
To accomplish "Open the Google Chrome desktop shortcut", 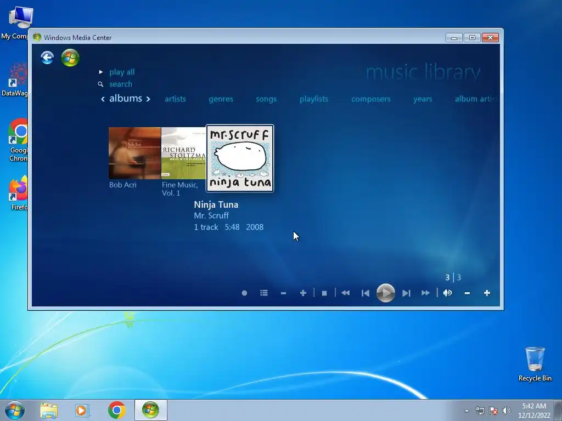I will (17, 140).
